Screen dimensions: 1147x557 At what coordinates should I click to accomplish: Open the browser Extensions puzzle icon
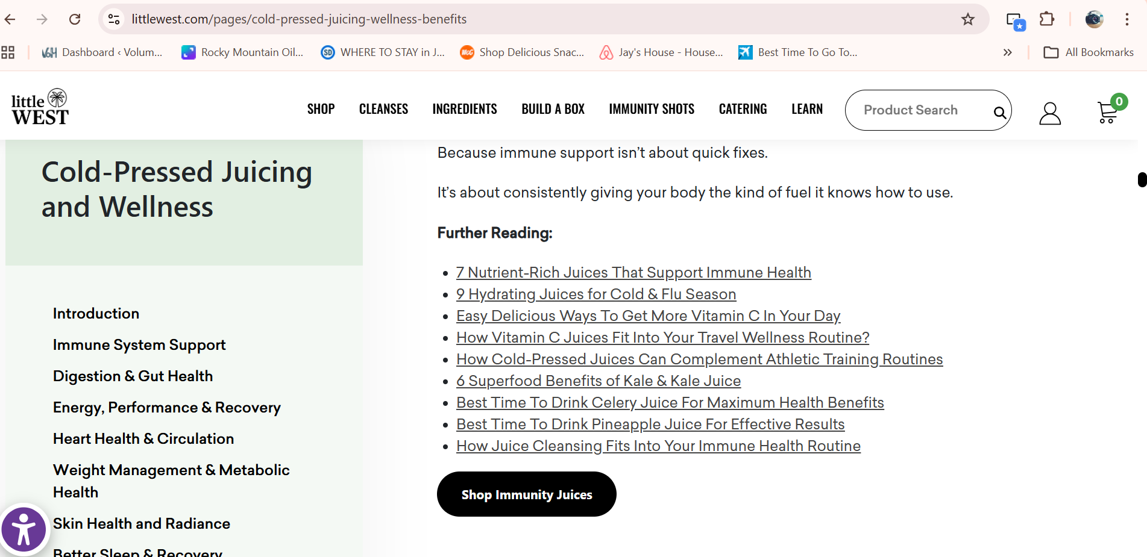tap(1047, 19)
